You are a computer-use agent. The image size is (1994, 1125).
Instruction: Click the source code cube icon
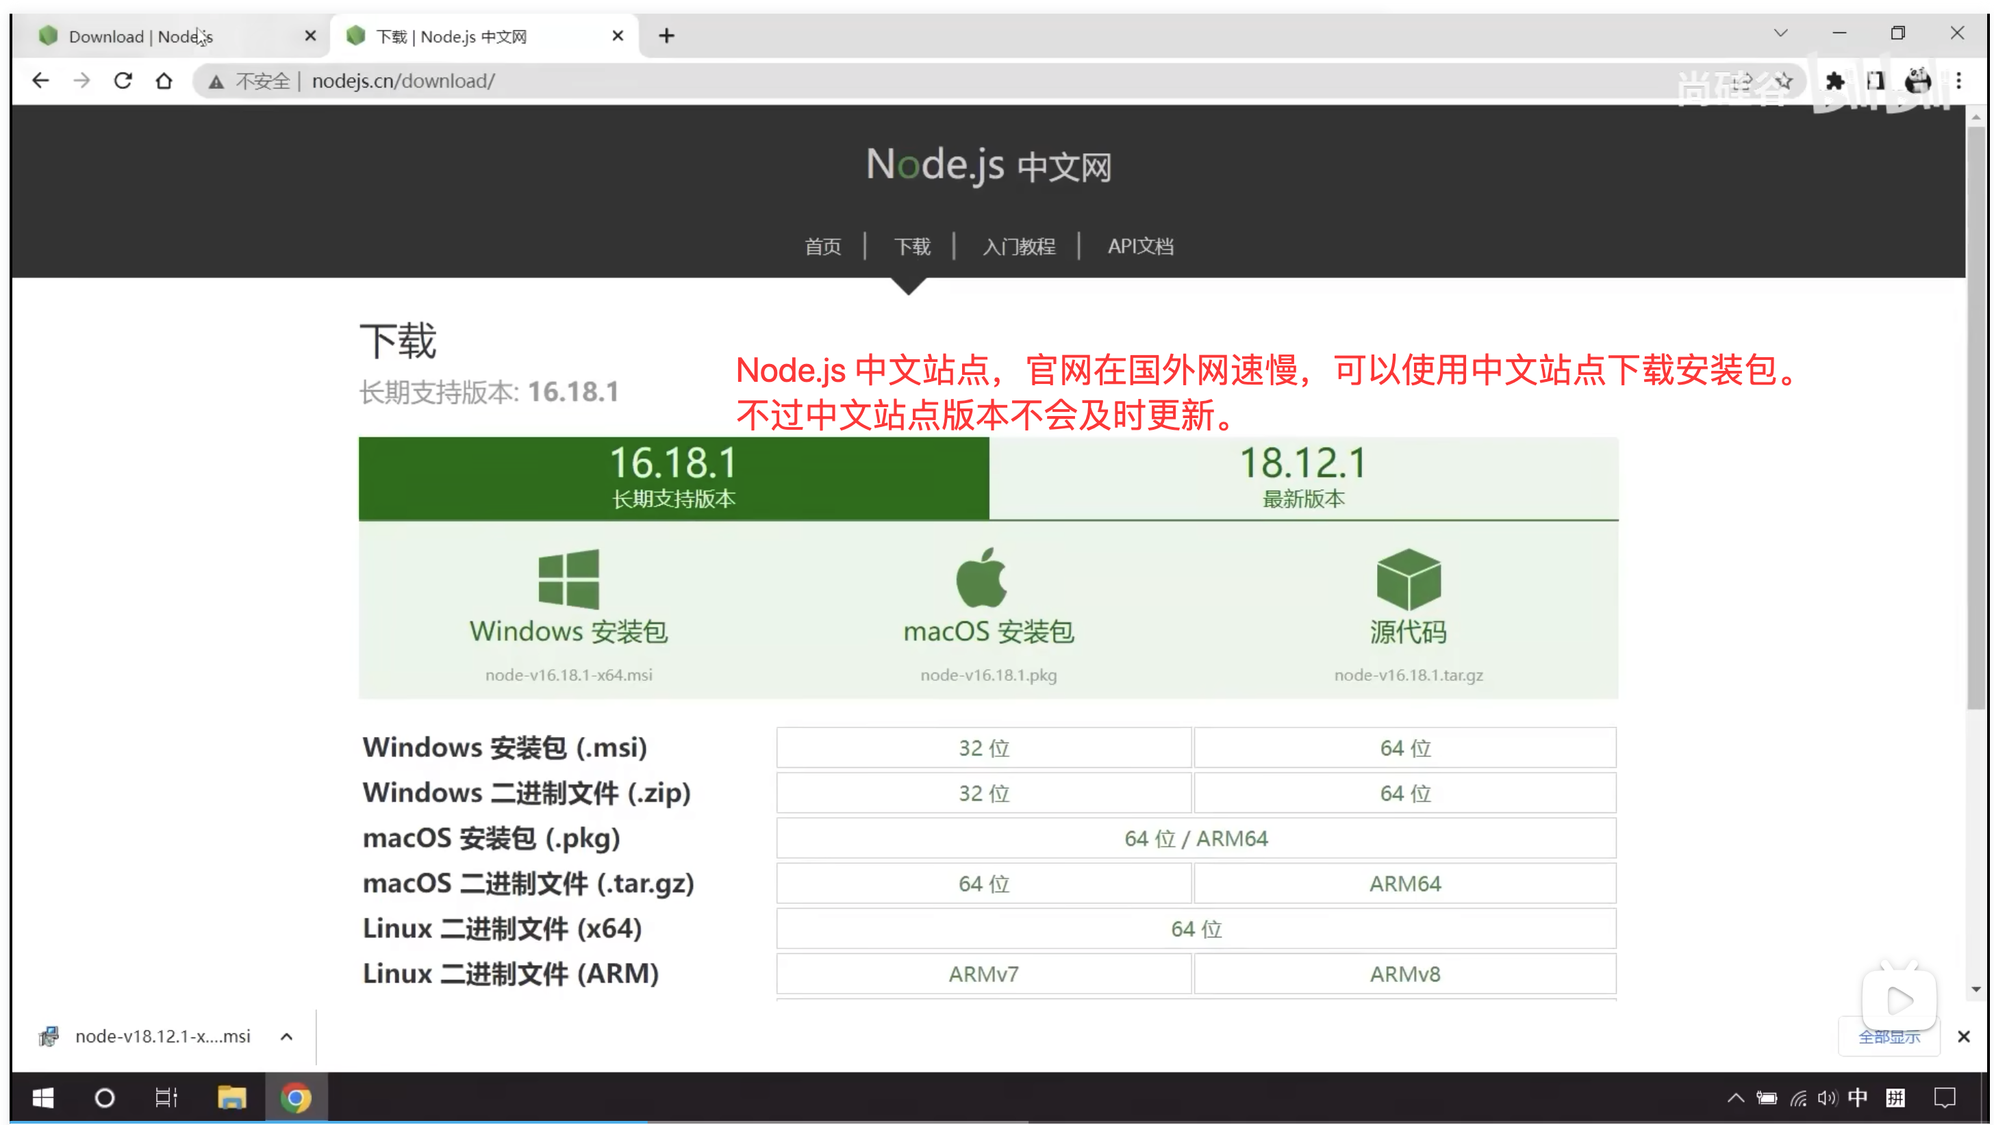1408,579
